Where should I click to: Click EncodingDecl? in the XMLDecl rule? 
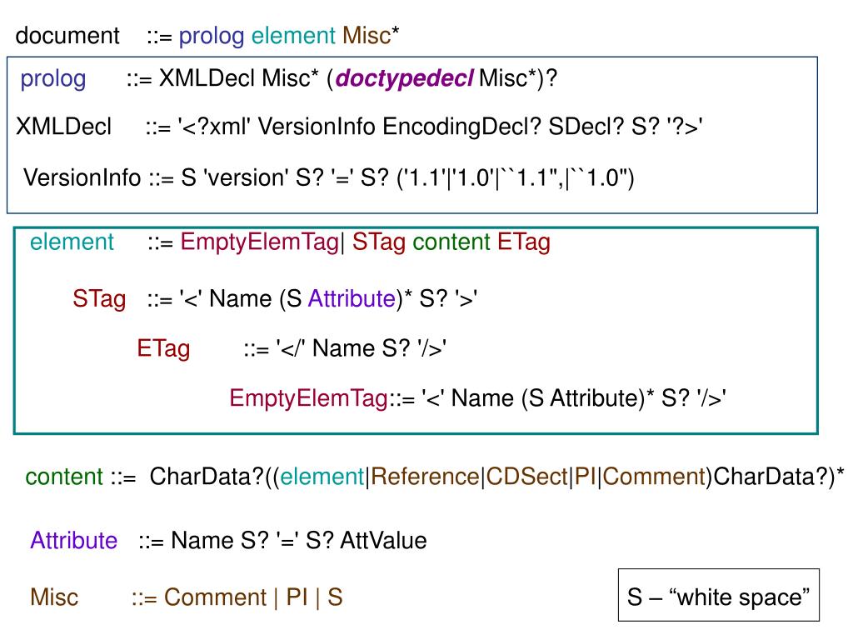pos(461,127)
